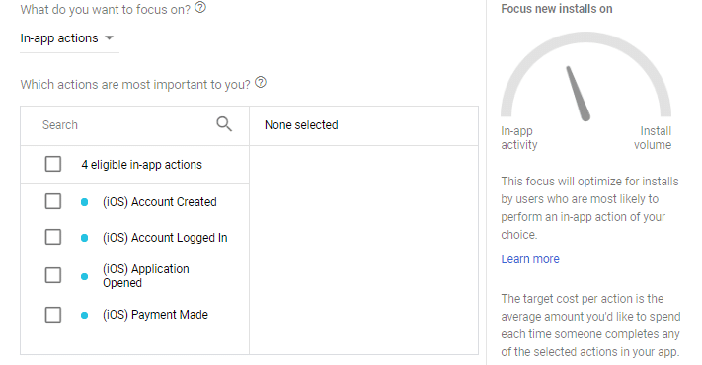Select the (iOS) Account Logged In checkbox
Screen dimensions: 702x365
[53, 237]
